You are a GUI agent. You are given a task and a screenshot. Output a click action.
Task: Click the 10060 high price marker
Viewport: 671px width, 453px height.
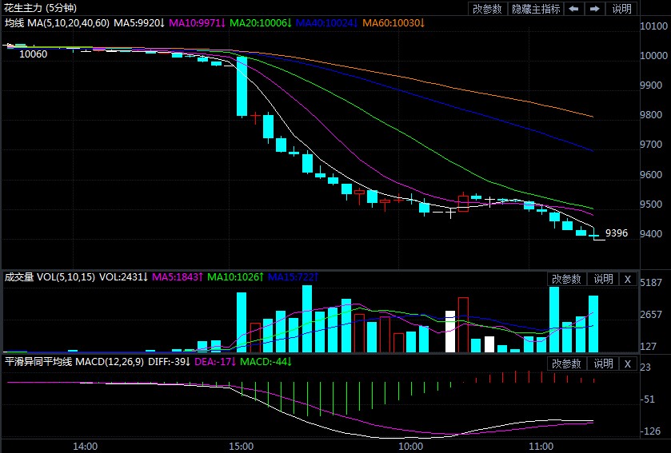tap(34, 54)
